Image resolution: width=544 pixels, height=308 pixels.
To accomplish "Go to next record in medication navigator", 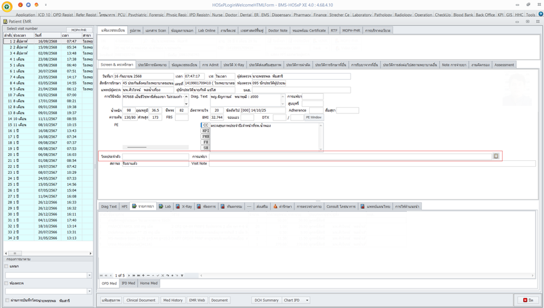I will (129, 275).
